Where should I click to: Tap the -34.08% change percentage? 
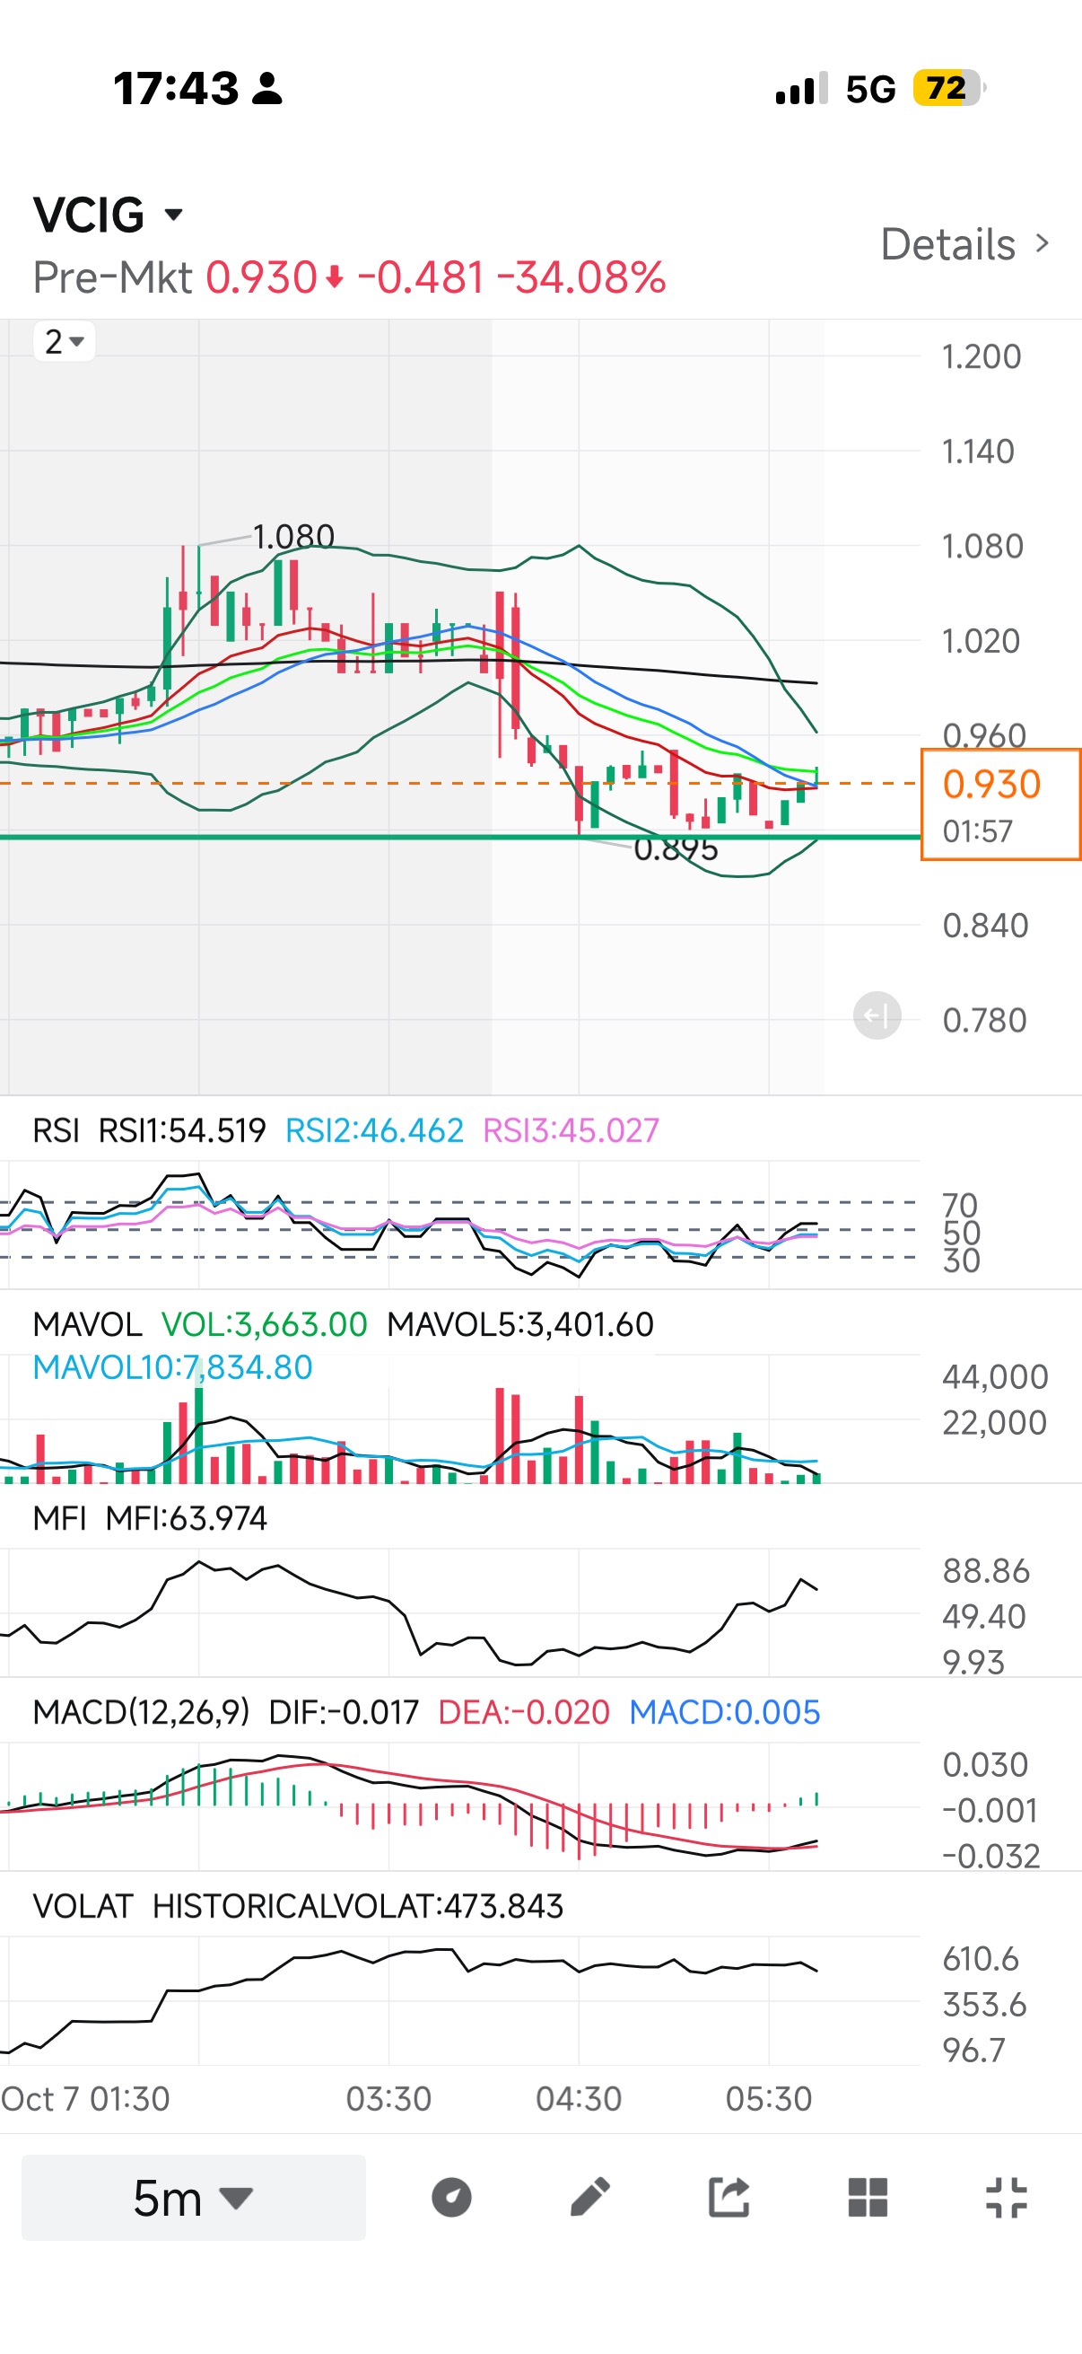coord(580,277)
